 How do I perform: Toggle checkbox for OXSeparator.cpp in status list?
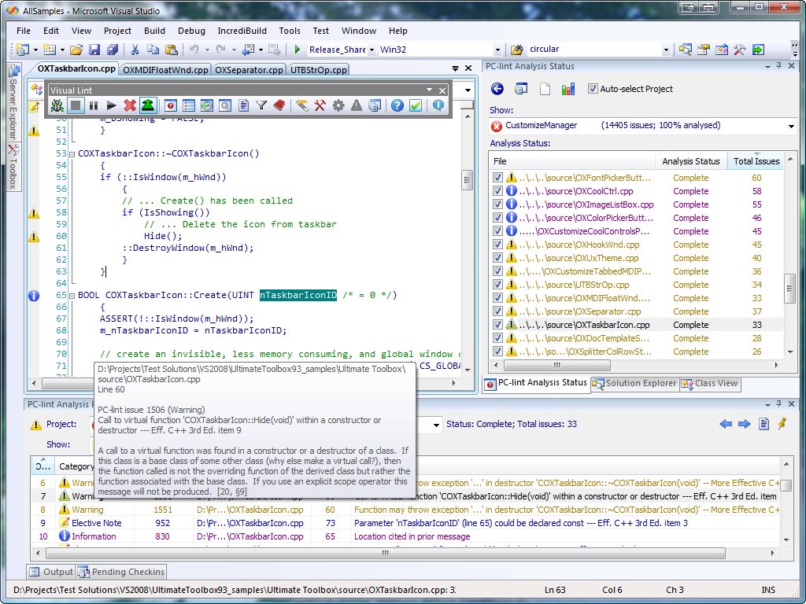tap(497, 311)
